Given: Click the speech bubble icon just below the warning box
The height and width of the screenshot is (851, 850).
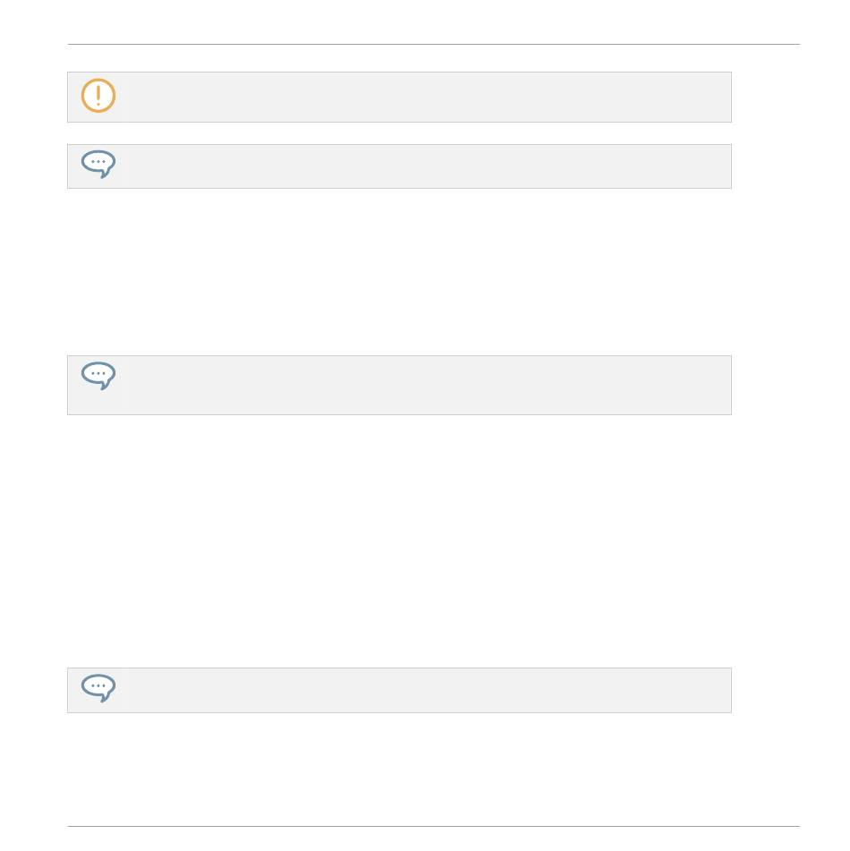Looking at the screenshot, I should coord(98,164).
